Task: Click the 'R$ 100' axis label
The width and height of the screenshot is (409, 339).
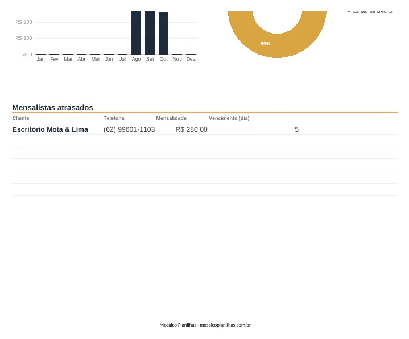Action: pos(24,38)
